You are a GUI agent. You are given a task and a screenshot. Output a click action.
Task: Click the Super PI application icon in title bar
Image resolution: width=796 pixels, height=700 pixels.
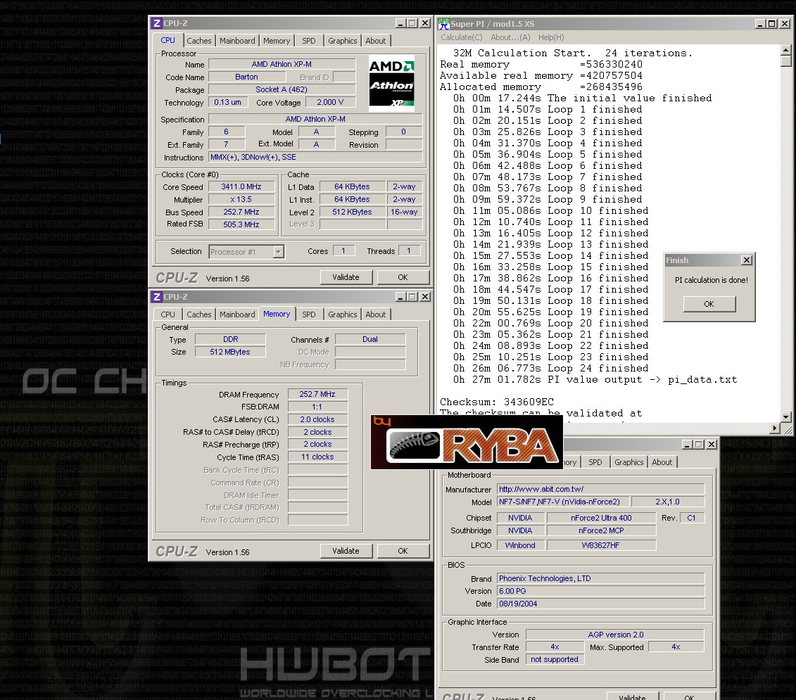coord(443,24)
